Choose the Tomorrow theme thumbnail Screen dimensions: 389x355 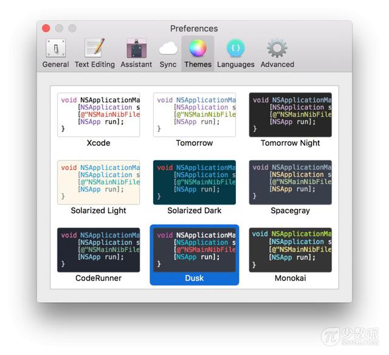tap(194, 115)
